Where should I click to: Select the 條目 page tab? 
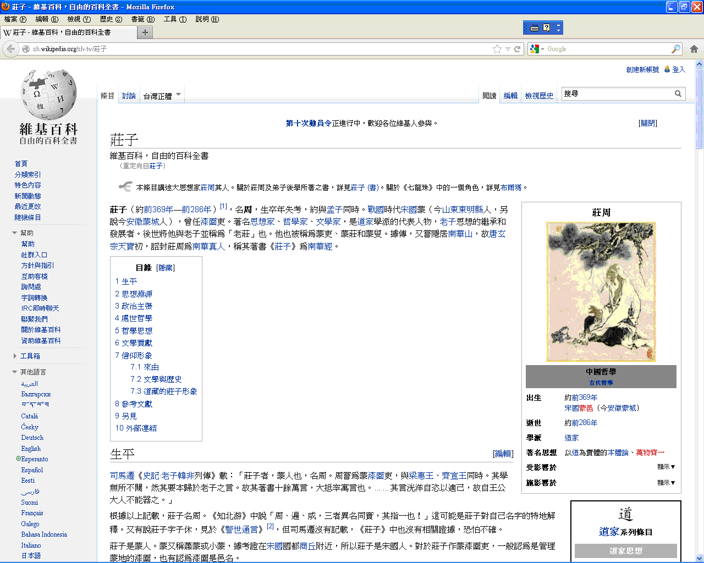click(x=107, y=96)
